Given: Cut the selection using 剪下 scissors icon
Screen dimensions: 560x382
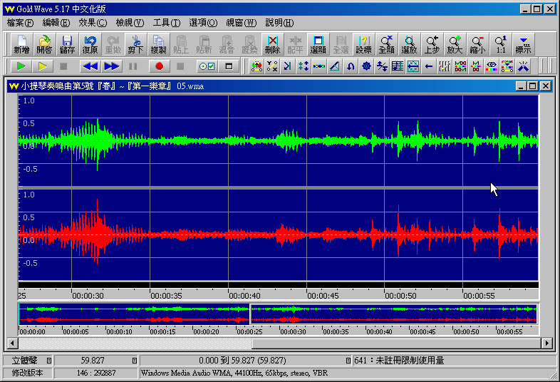Looking at the screenshot, I should [135, 44].
